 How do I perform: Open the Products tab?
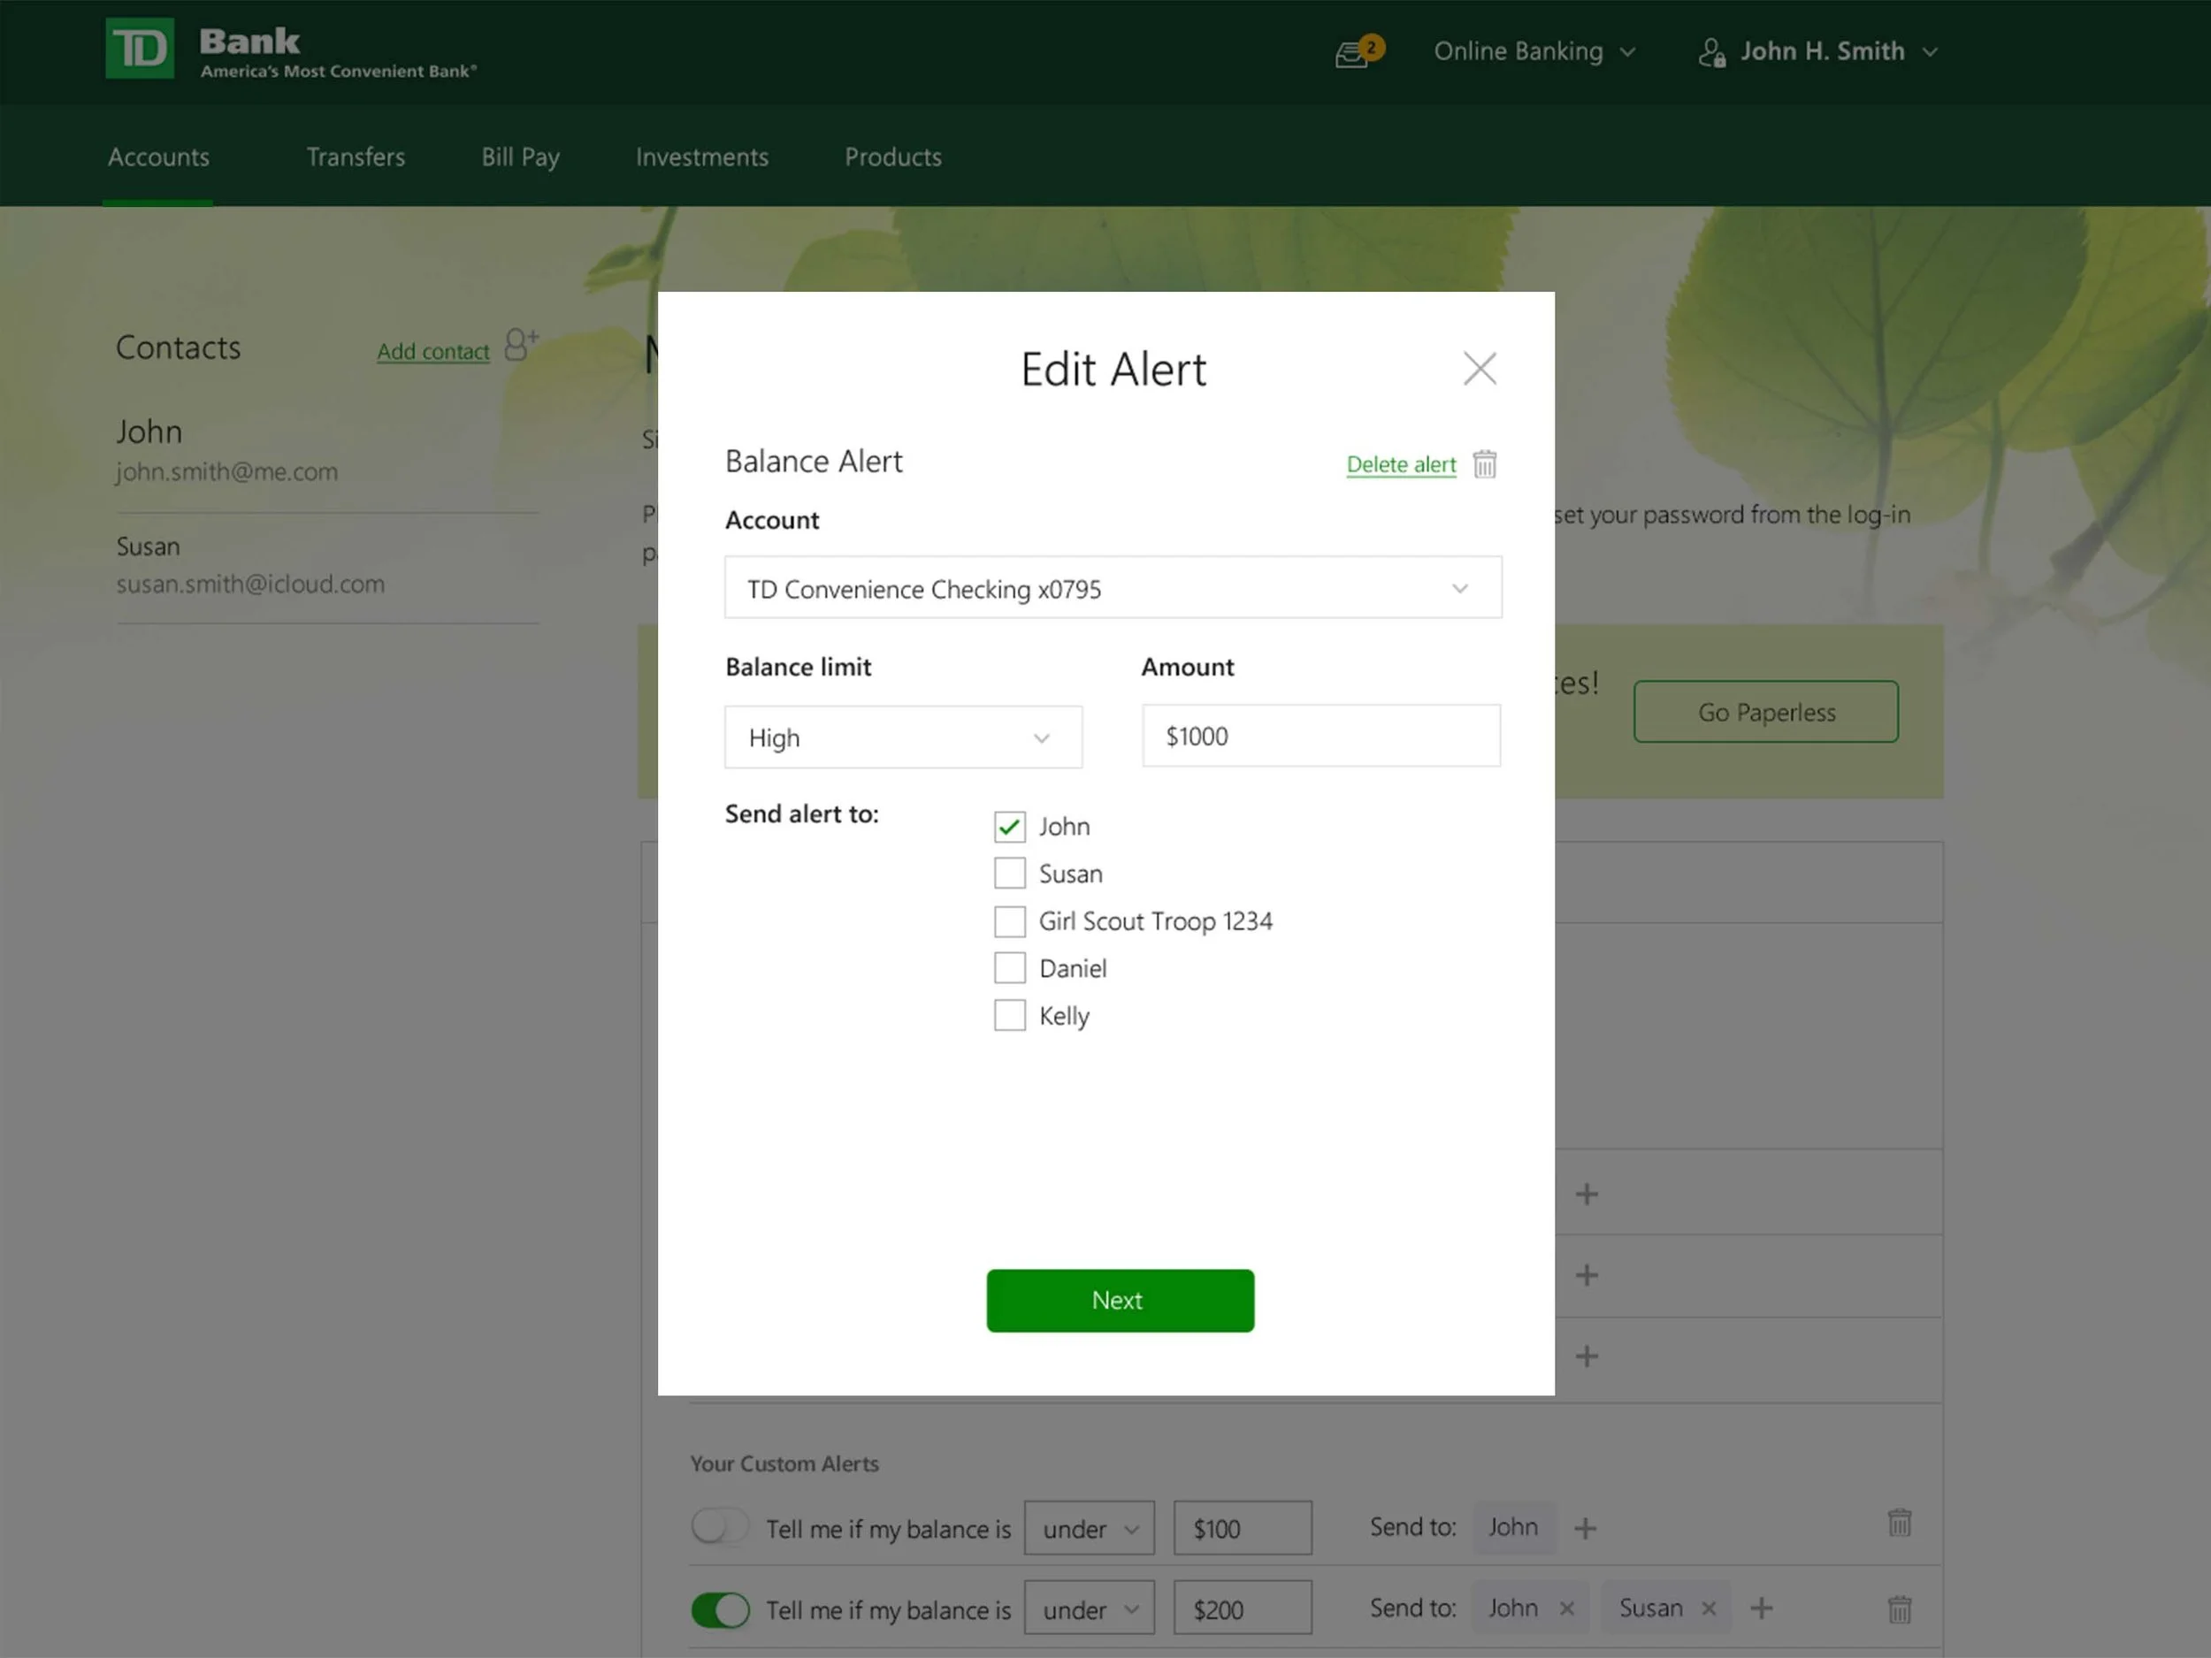[x=892, y=157]
